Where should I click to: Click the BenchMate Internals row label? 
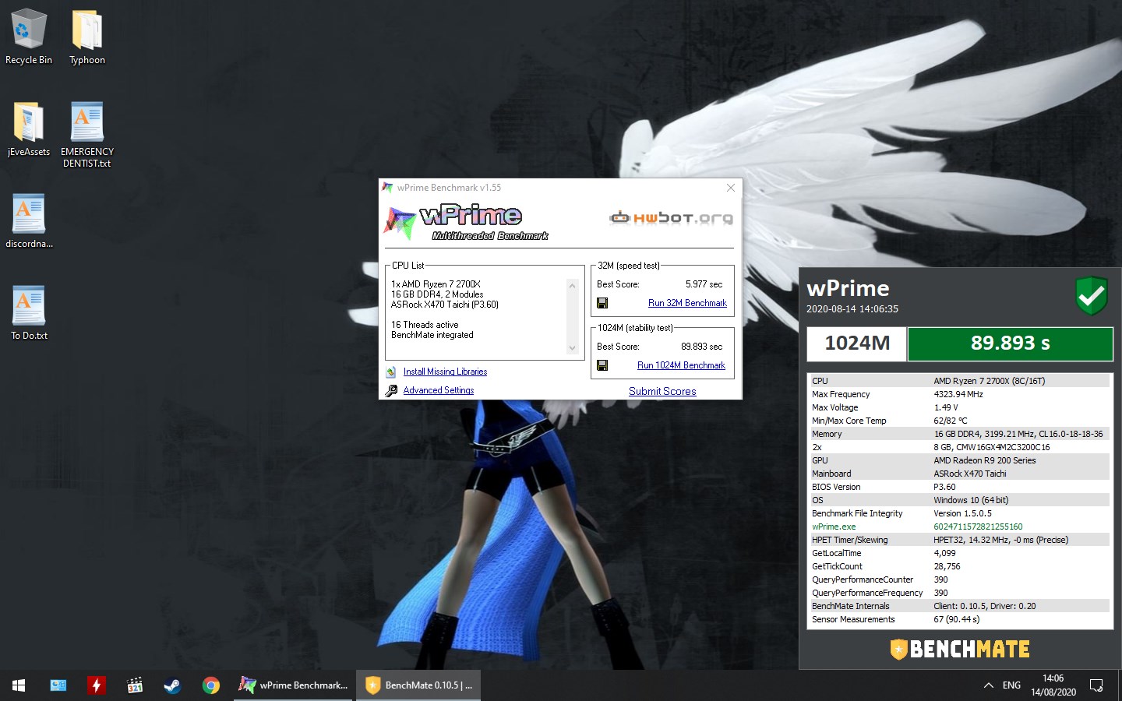click(x=850, y=606)
